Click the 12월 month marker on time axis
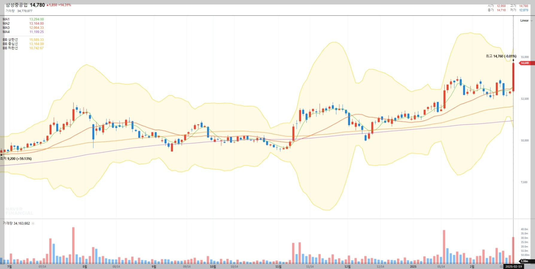Viewport: 535px width, 269px height. tap(347, 267)
